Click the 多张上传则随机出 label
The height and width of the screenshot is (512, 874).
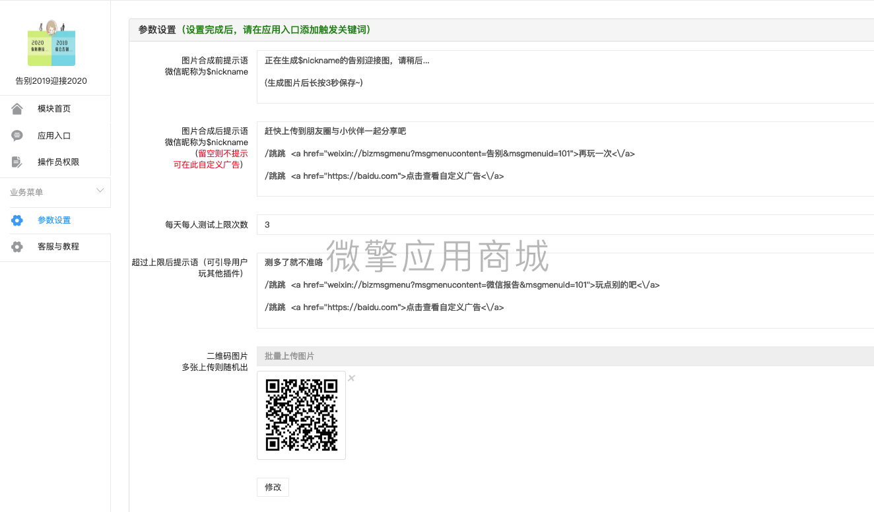click(x=215, y=368)
